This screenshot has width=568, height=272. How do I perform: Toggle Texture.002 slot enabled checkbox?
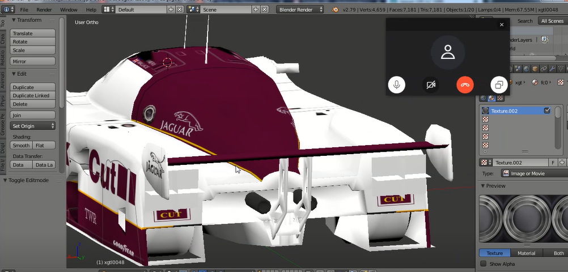tap(547, 111)
